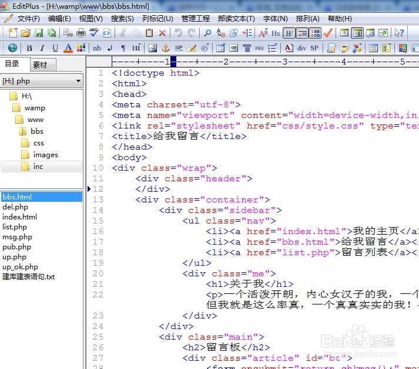This screenshot has height=369, width=419.
Task: Select the css folder in the tree
Action: pyautogui.click(x=38, y=143)
